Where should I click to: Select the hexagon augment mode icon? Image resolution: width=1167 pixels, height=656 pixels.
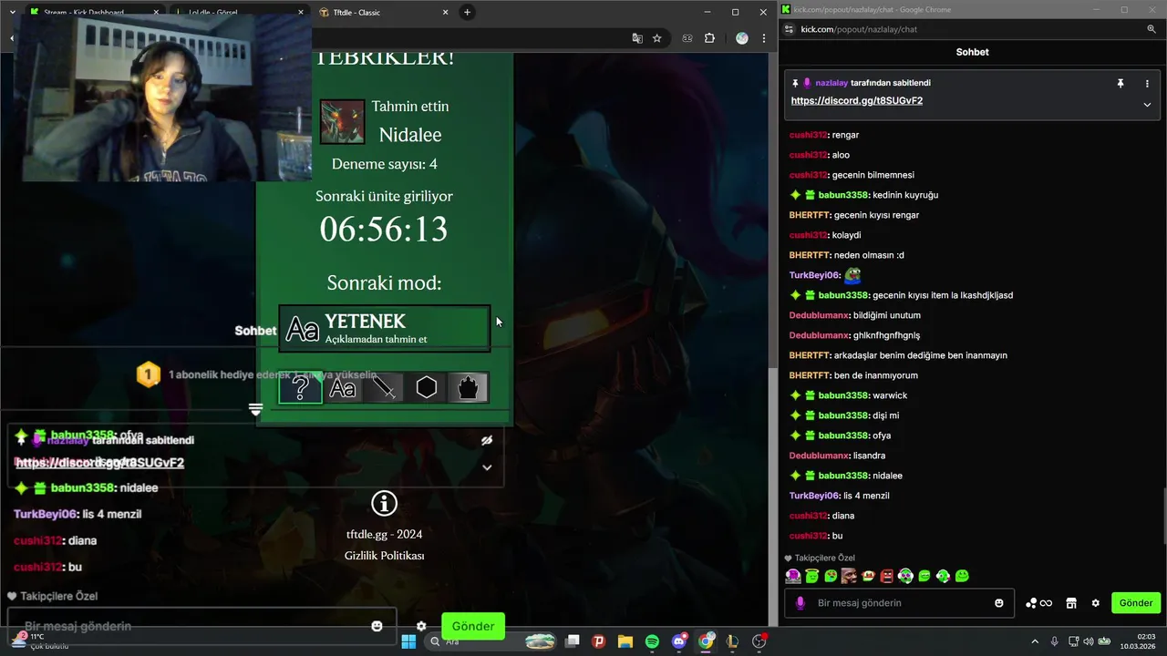pos(427,388)
